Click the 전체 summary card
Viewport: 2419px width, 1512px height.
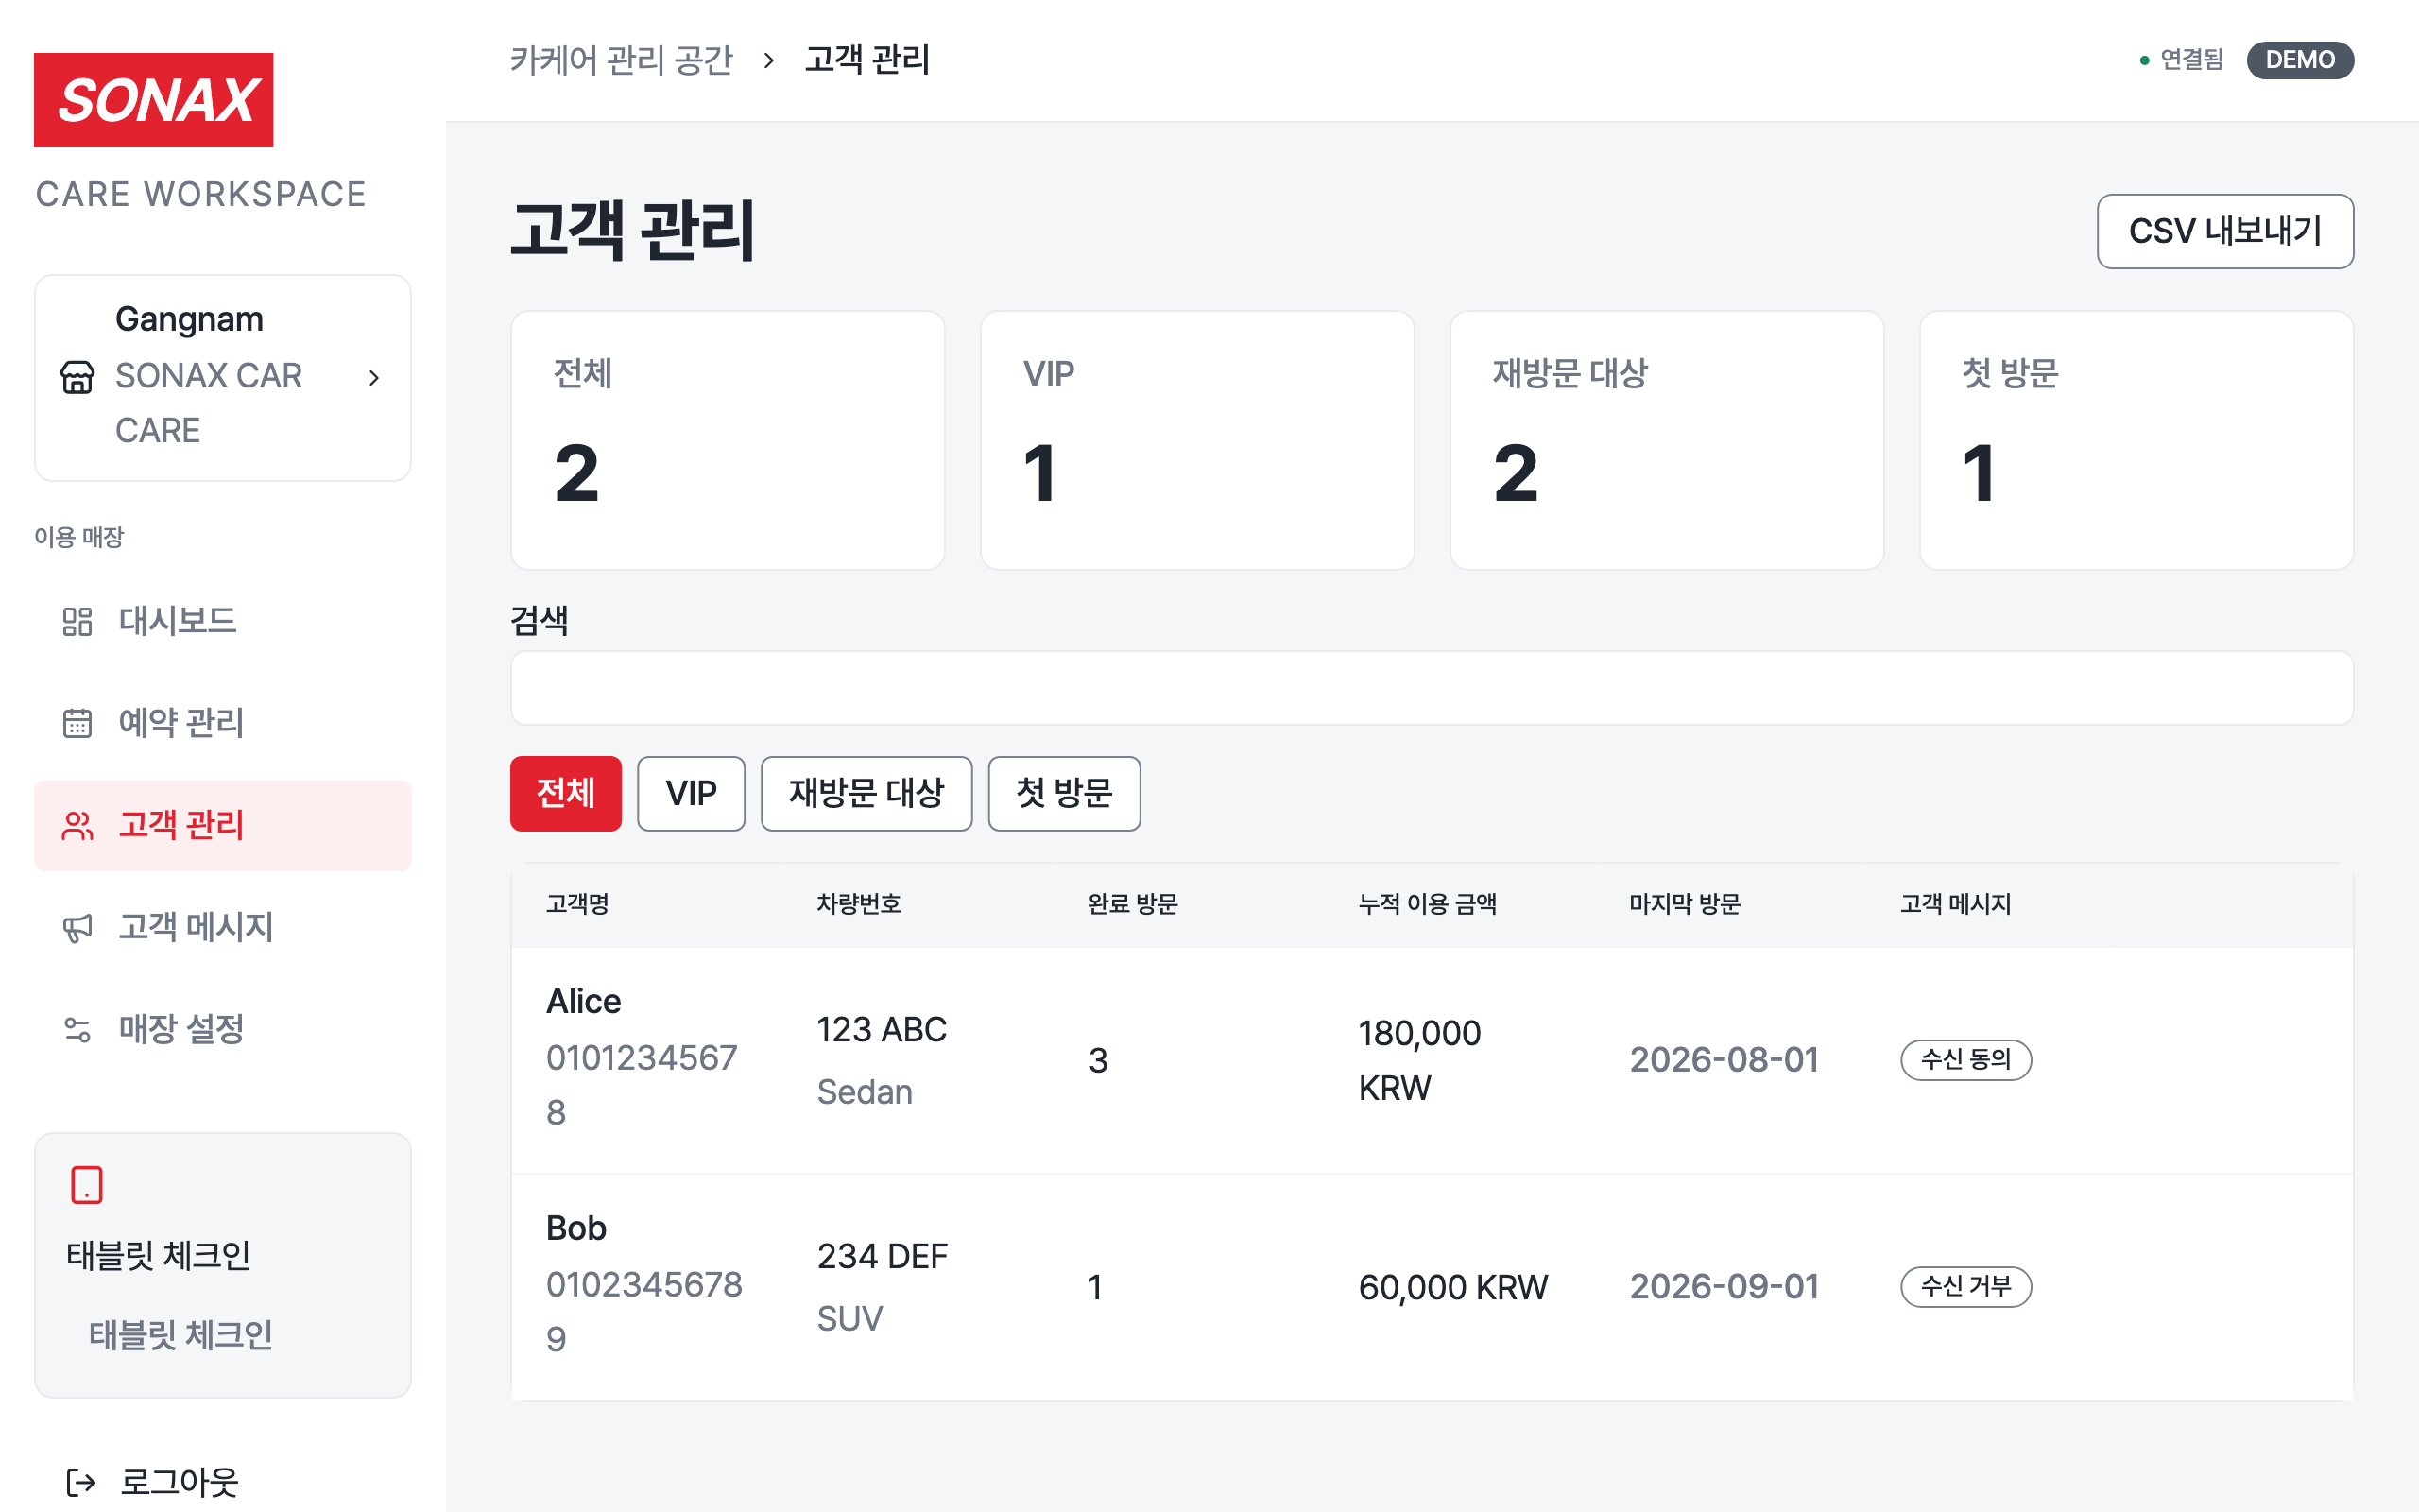(728, 440)
